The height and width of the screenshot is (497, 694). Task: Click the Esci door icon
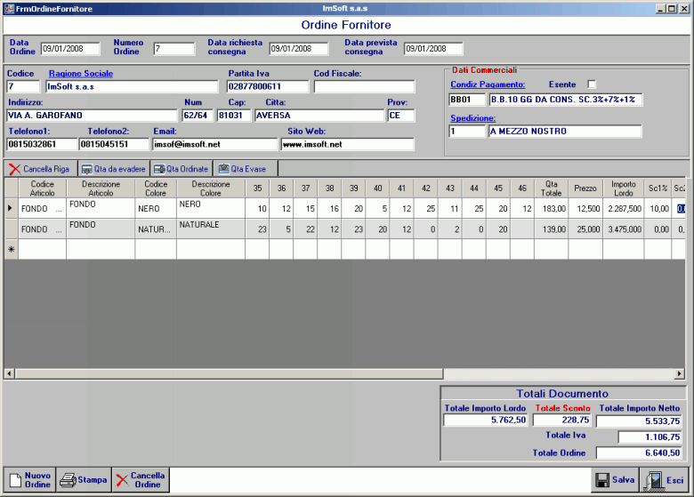(x=654, y=481)
